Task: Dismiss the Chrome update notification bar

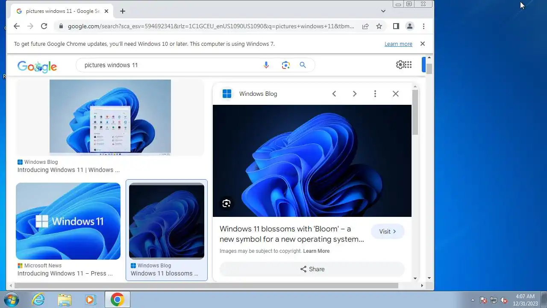Action: click(x=423, y=44)
